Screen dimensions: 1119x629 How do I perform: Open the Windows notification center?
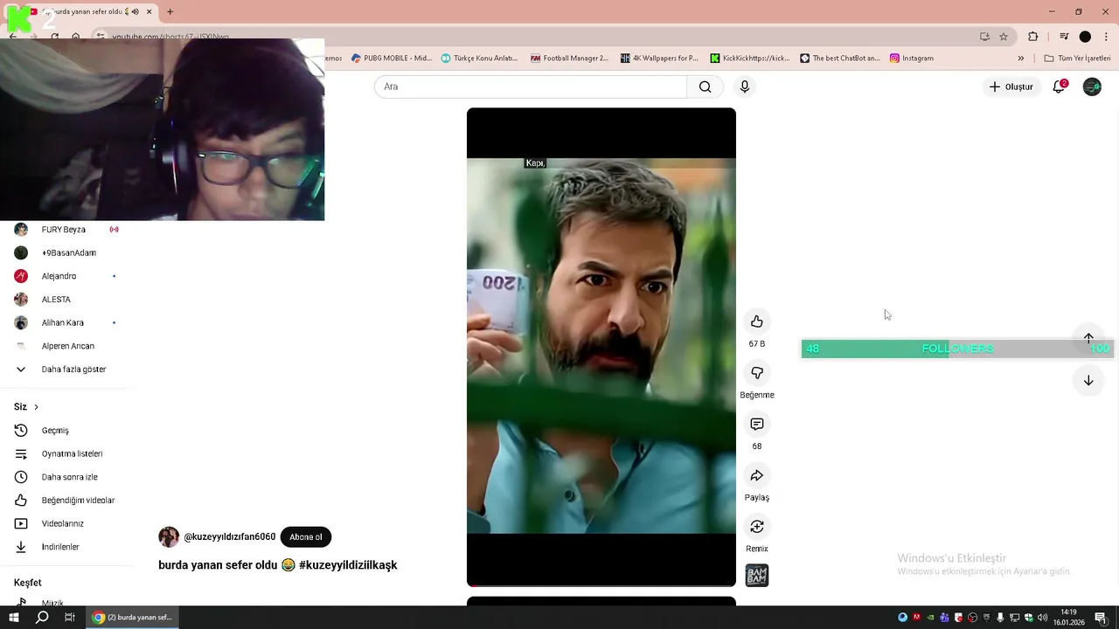coord(1101,618)
